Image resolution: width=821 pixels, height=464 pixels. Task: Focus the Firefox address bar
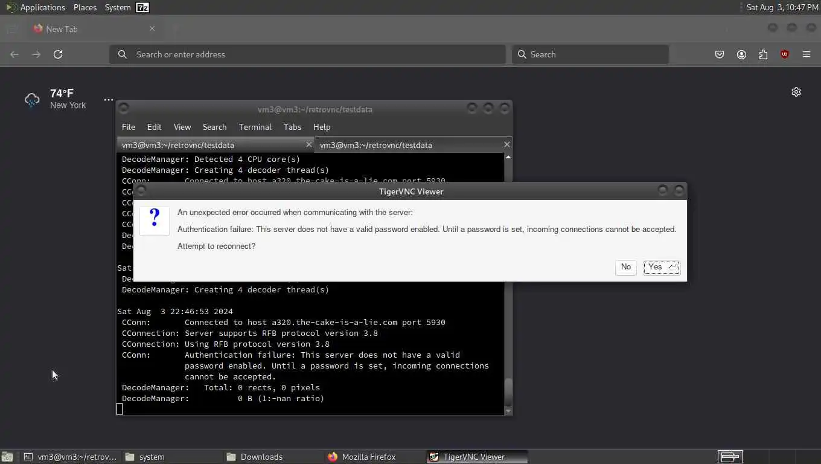(x=307, y=54)
